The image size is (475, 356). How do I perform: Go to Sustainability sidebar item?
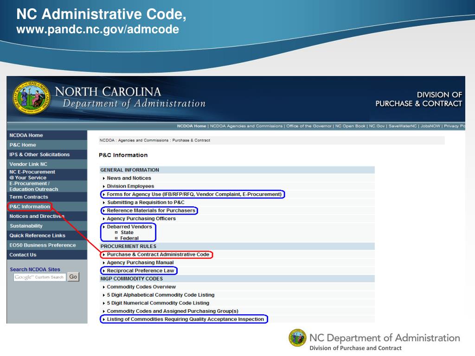coord(26,226)
